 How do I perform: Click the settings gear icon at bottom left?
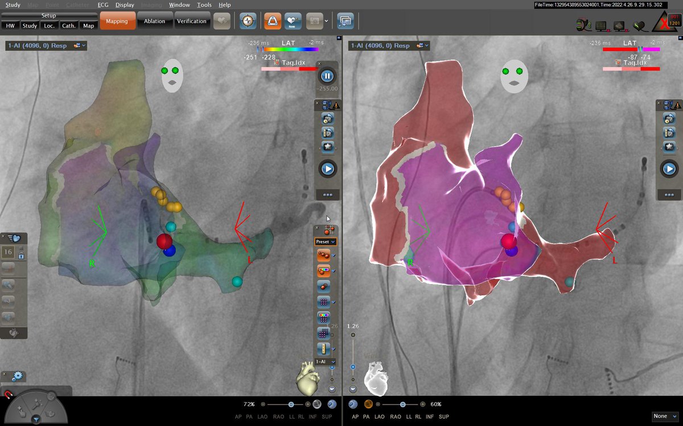pyautogui.click(x=17, y=376)
